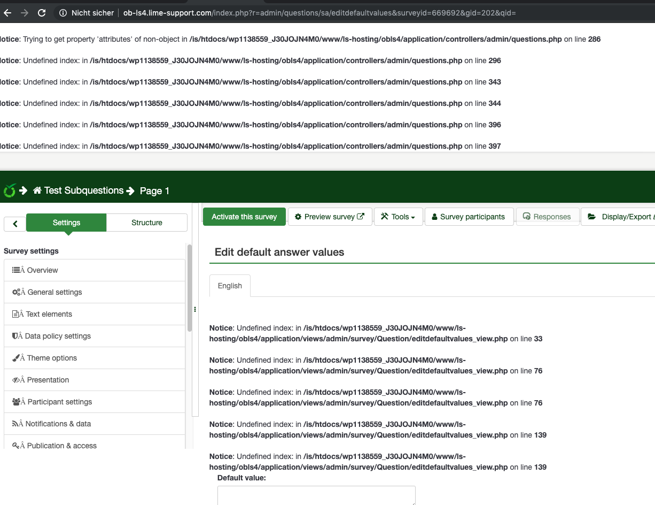655x505 pixels.
Task: Click Activate this survey button
Action: [x=244, y=217]
